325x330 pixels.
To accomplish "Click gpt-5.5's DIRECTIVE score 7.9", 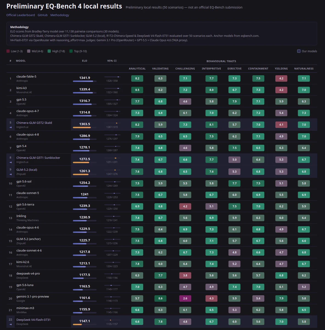I will point(234,101).
